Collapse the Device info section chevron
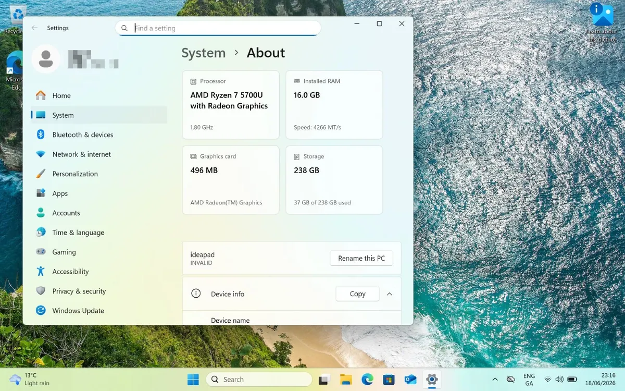This screenshot has width=625, height=391. [390, 294]
